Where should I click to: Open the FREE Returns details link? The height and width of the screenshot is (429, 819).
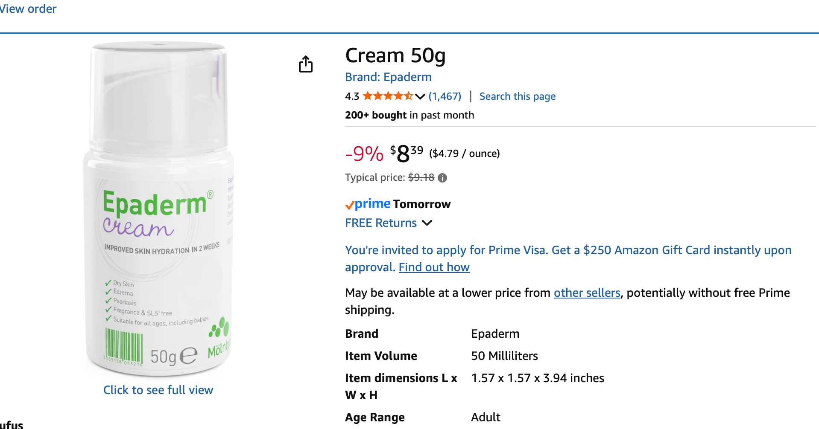(x=380, y=223)
